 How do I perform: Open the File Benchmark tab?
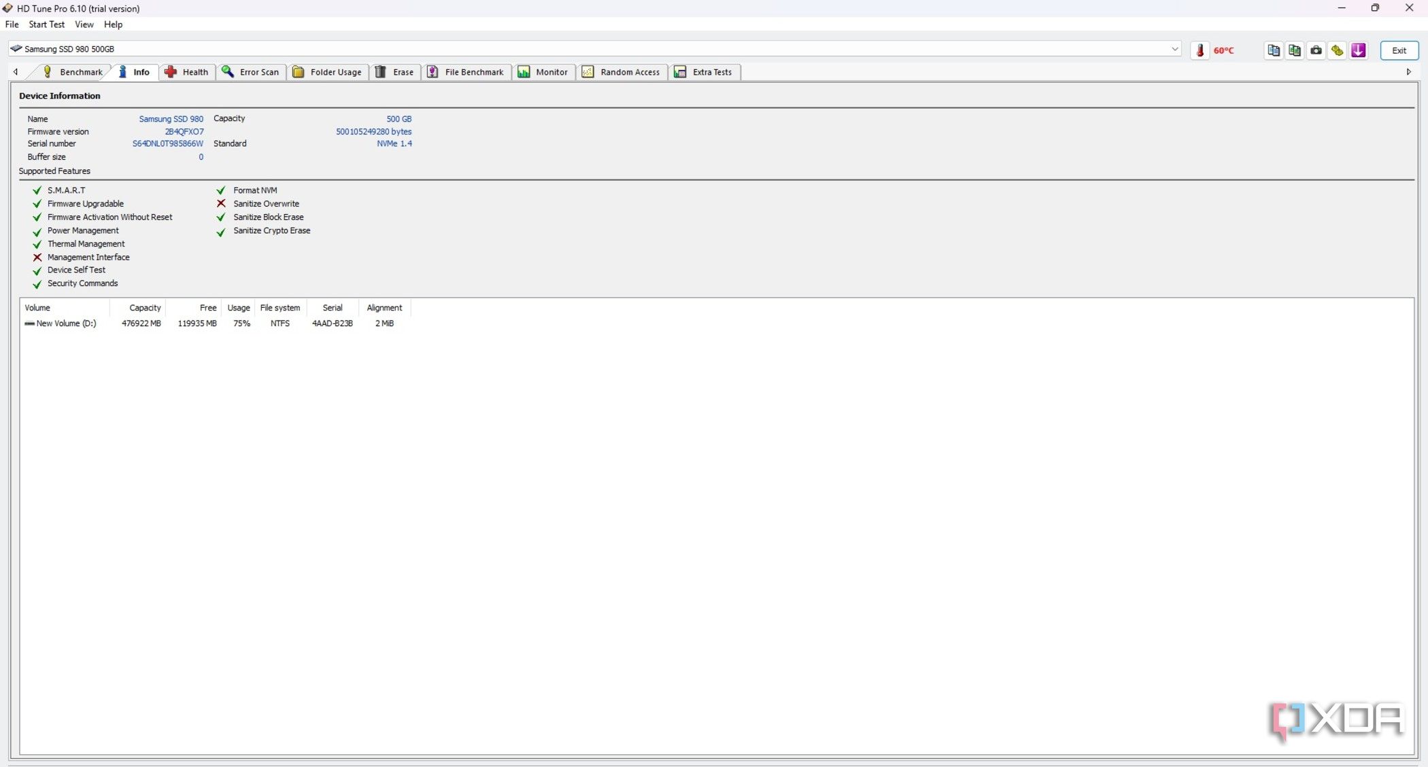coord(466,72)
